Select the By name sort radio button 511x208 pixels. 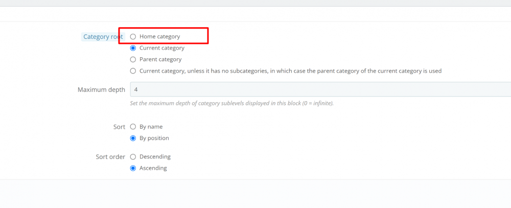133,127
